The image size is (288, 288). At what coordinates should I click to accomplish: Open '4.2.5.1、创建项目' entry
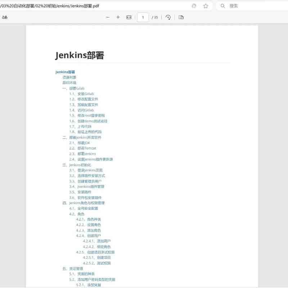point(97,257)
